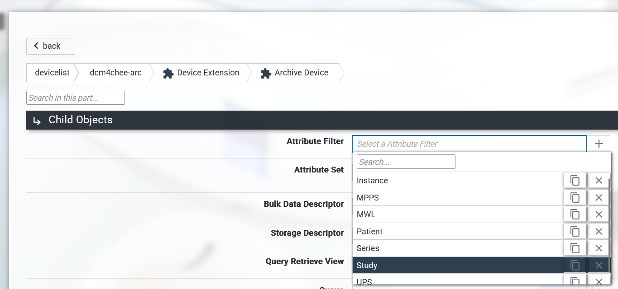Open the Attribute Filter select box
The width and height of the screenshot is (618, 289).
(469, 144)
